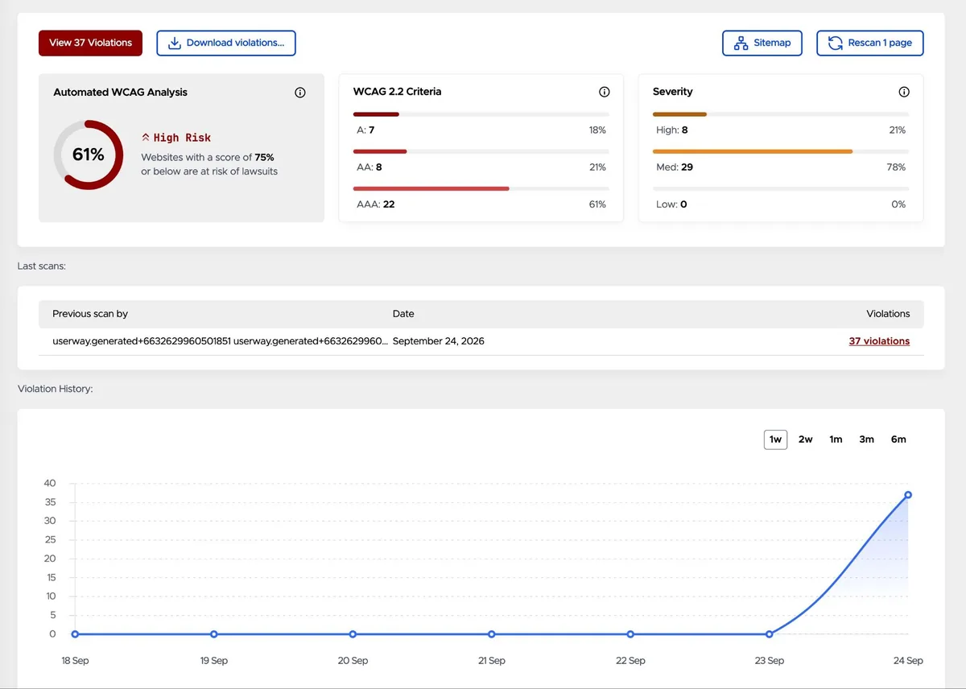966x689 pixels.
Task: Select the 1w time range
Action: point(775,439)
